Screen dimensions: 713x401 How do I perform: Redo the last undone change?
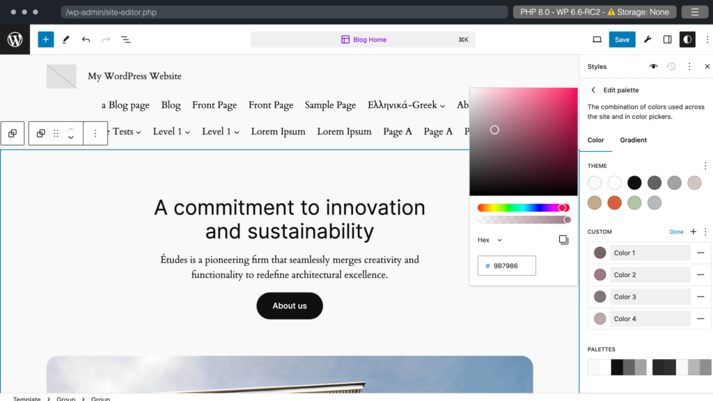click(x=106, y=40)
